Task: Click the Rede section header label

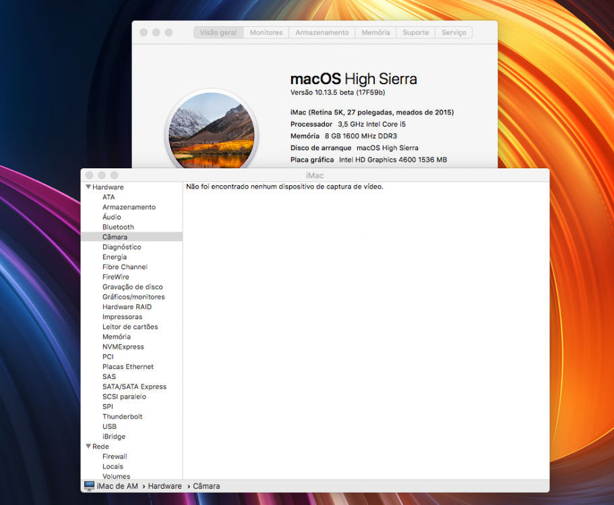Action: (100, 446)
